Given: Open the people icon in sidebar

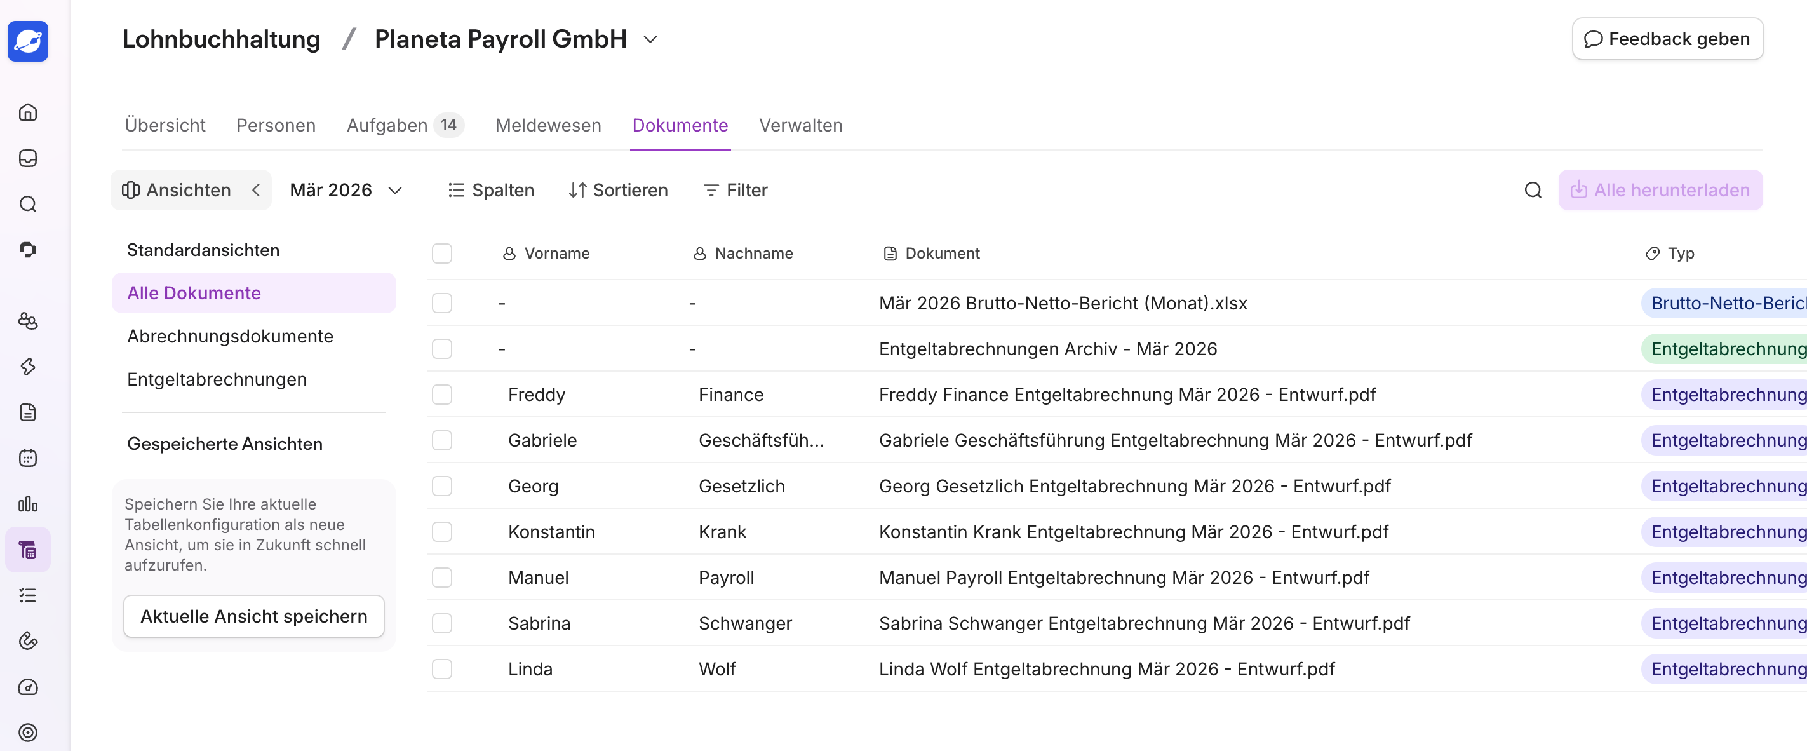Looking at the screenshot, I should [x=28, y=321].
